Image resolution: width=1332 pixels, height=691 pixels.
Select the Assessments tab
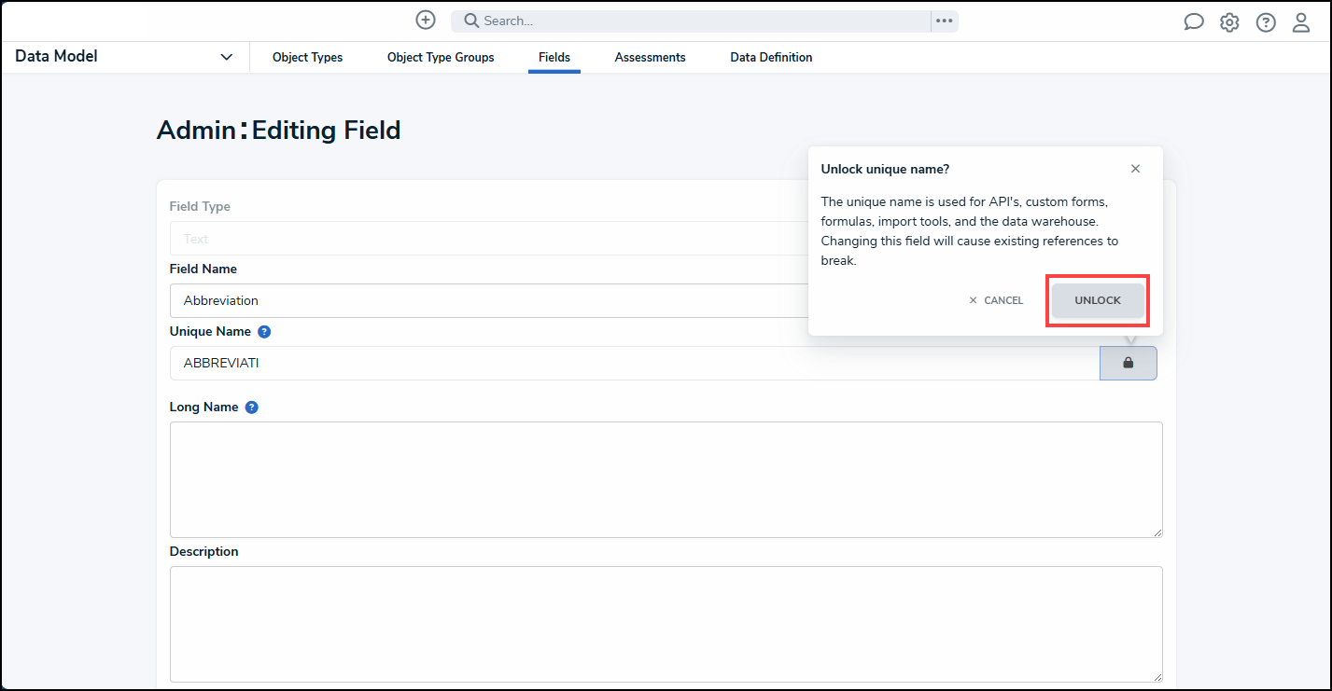point(650,58)
